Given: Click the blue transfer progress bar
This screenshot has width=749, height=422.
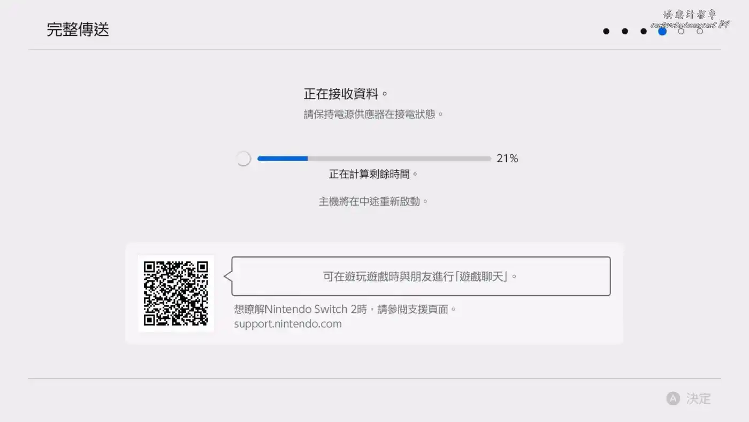Looking at the screenshot, I should 374,159.
